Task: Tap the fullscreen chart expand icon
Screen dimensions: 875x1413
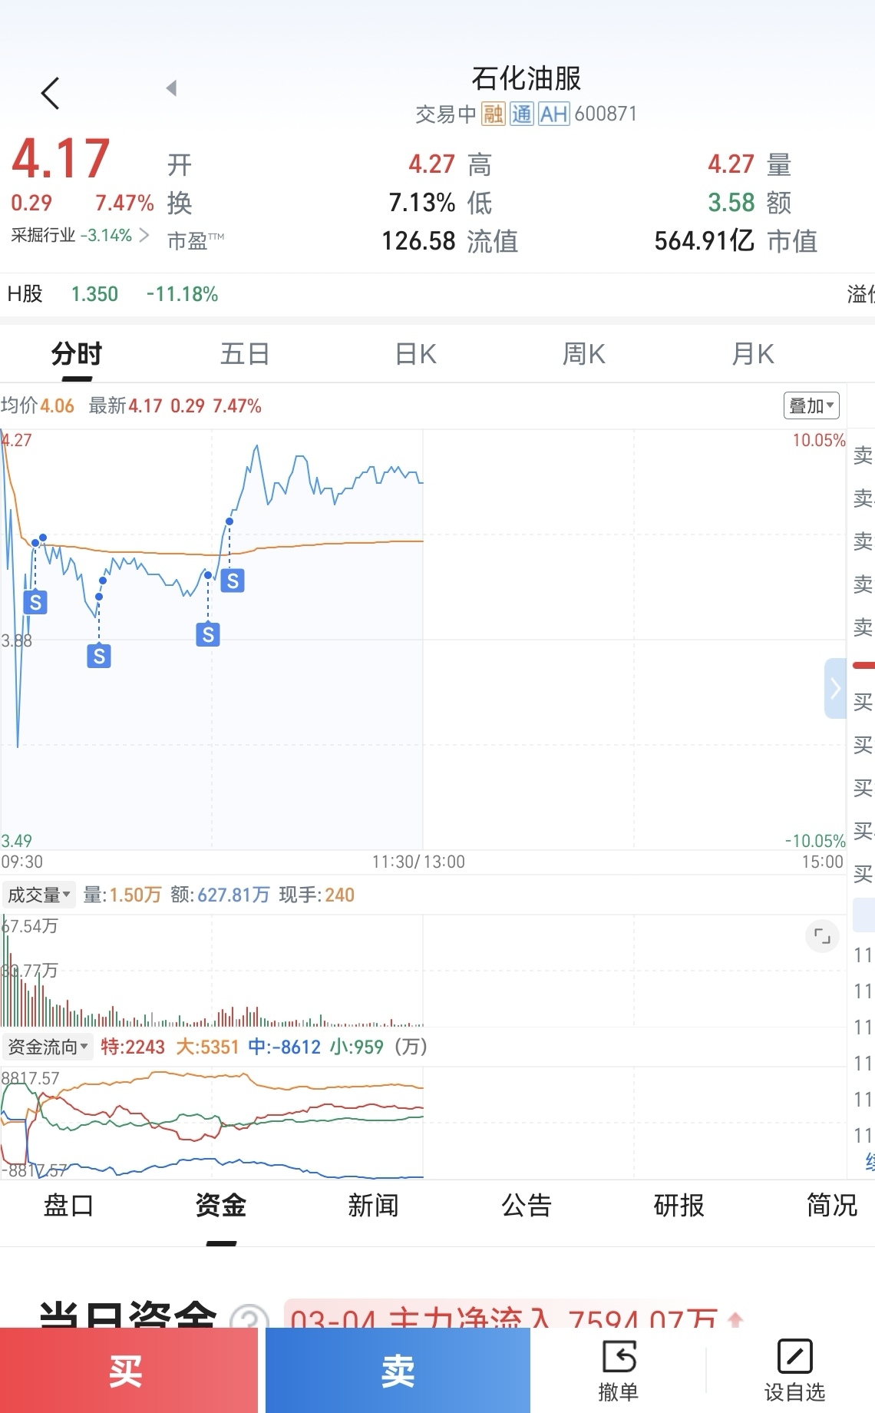Action: [822, 936]
